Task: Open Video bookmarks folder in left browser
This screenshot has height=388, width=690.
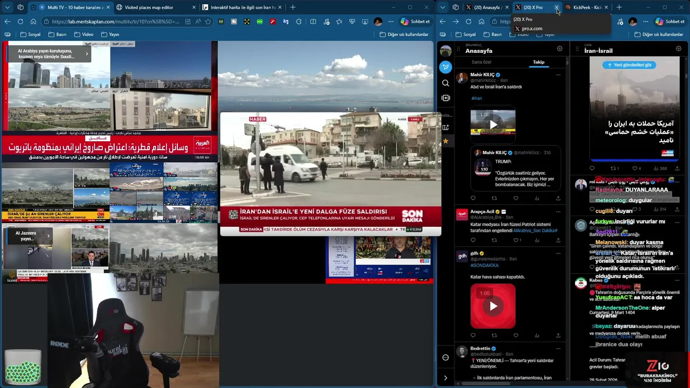Action: [84, 34]
